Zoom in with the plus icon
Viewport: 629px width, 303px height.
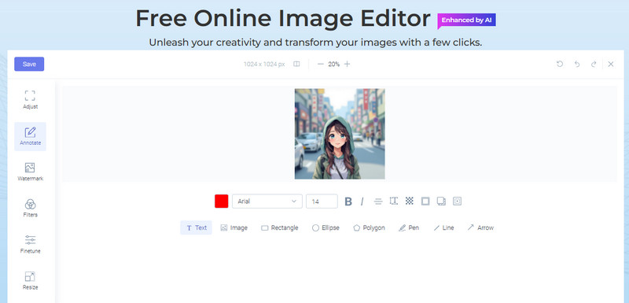(x=347, y=65)
